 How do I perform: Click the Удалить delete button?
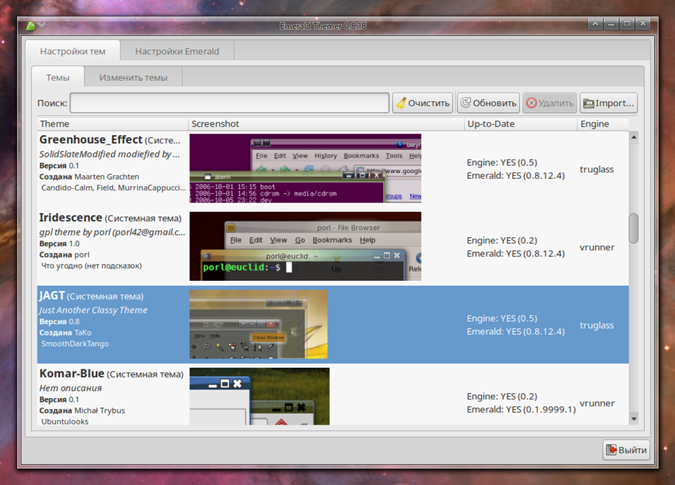(x=550, y=103)
